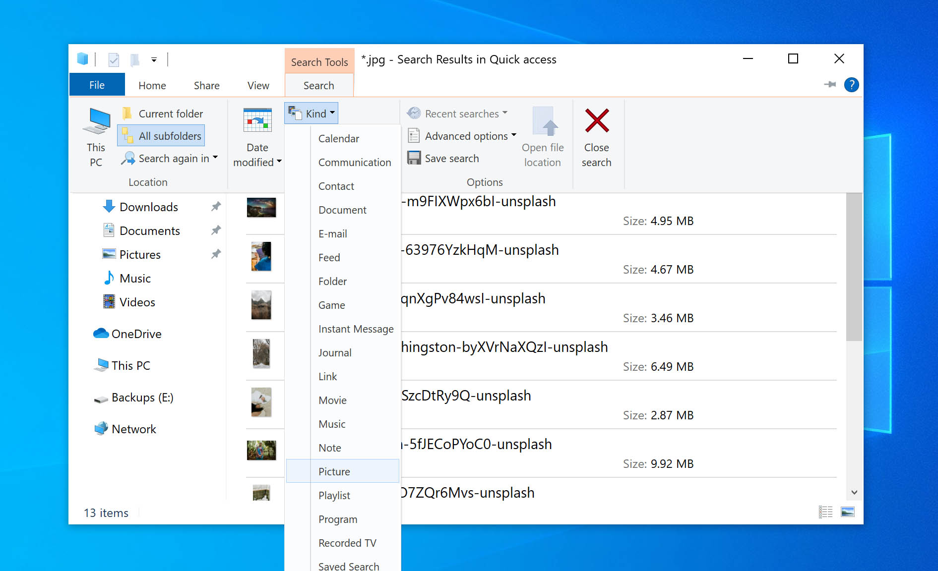The height and width of the screenshot is (571, 938).
Task: Click the pin icon next to Downloads
Action: click(x=216, y=207)
